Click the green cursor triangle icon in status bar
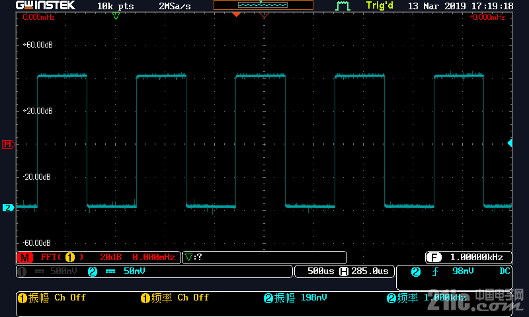 (189, 258)
